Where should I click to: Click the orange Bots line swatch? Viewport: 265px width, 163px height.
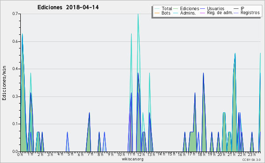pos(157,13)
